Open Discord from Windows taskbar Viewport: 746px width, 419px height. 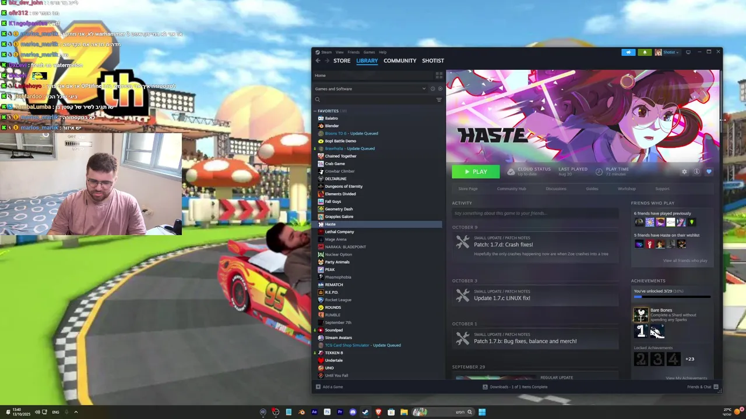coord(353,412)
